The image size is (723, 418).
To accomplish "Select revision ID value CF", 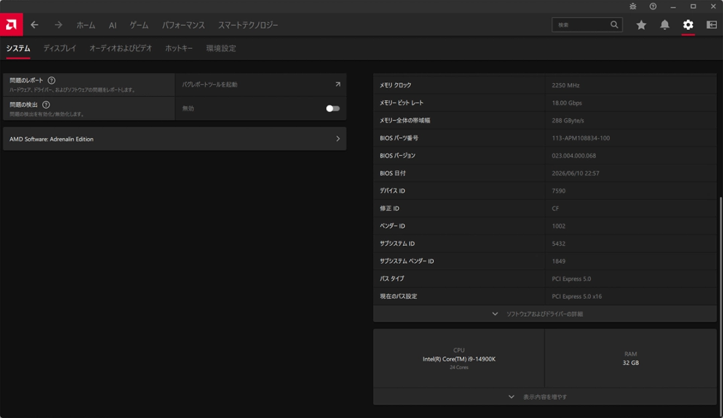I will click(x=555, y=208).
